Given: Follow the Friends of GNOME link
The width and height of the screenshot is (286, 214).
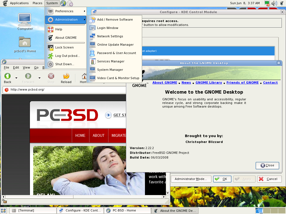Looking at the screenshot, I should click(243, 82).
